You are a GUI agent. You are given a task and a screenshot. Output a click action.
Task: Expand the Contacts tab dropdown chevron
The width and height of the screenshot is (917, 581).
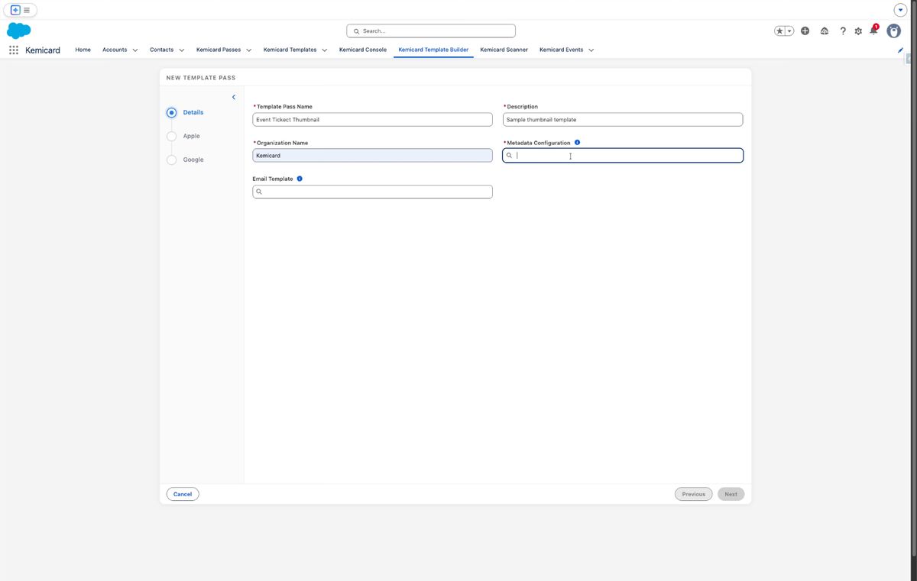(x=182, y=50)
